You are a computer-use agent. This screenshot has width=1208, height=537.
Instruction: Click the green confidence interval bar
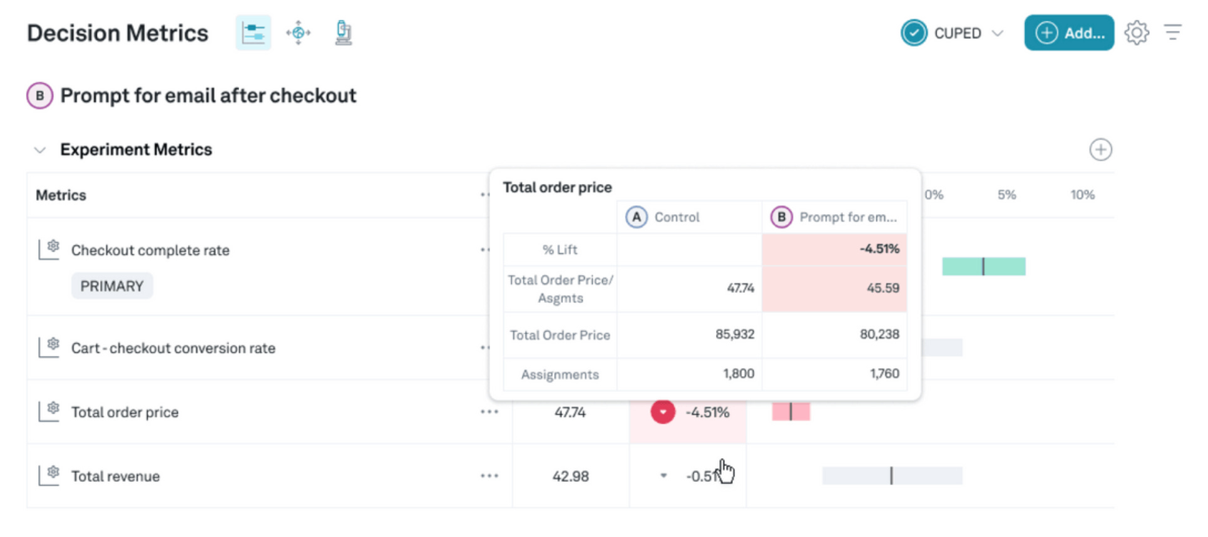tap(983, 267)
